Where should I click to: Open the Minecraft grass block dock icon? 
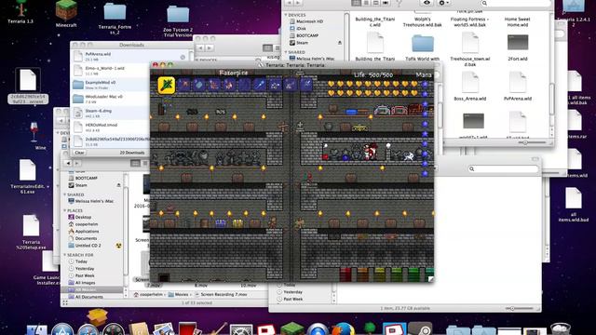[x=291, y=328]
